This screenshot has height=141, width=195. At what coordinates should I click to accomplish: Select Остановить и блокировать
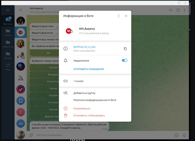click(x=89, y=115)
